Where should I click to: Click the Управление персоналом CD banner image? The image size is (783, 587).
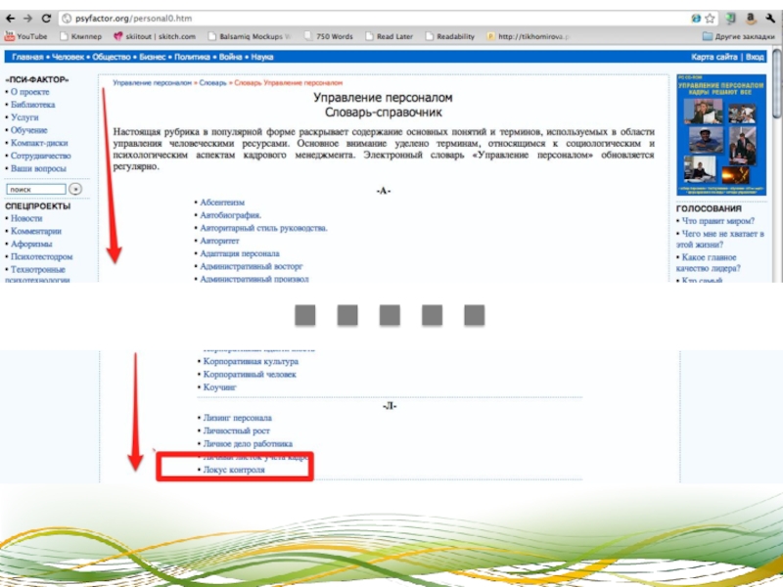pyautogui.click(x=721, y=135)
